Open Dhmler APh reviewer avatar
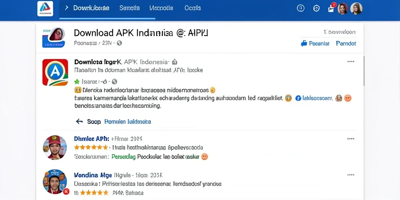This screenshot has width=400, height=200. (x=55, y=147)
